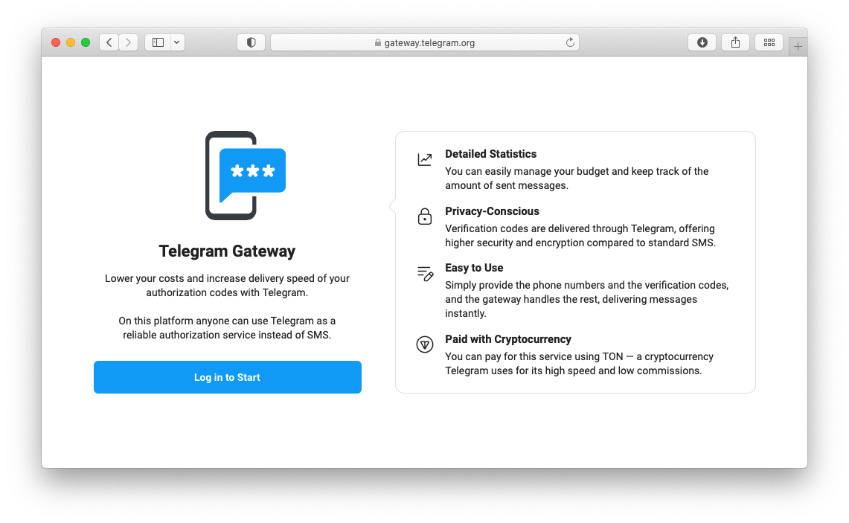
Task: Click the gateway.telegram.org address bar
Action: 424,42
